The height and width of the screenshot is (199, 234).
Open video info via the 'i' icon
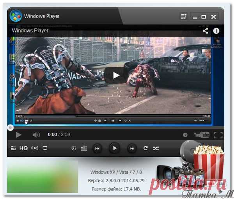216,31
